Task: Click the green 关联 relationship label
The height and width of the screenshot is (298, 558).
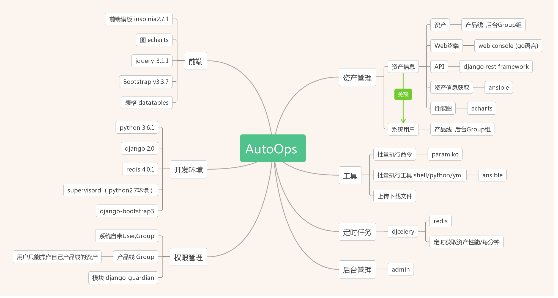Action: [403, 95]
